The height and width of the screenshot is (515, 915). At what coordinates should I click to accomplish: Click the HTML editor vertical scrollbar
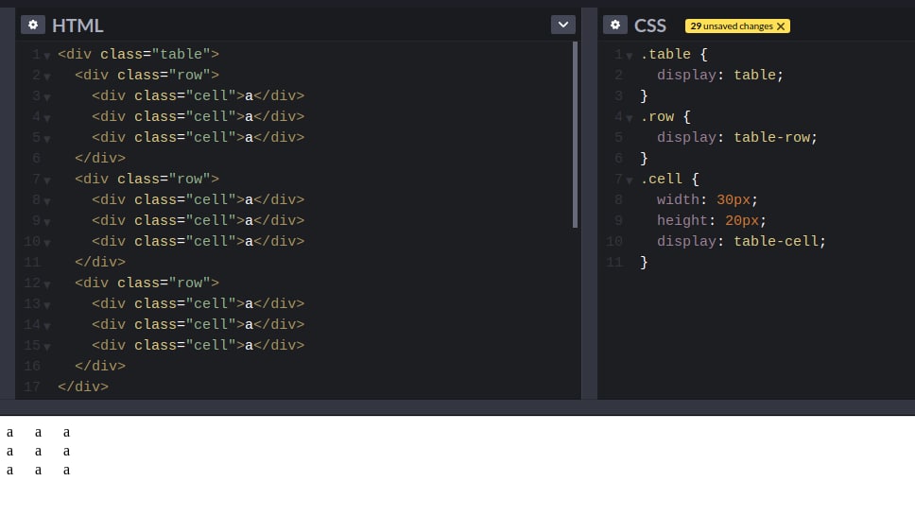(x=576, y=135)
